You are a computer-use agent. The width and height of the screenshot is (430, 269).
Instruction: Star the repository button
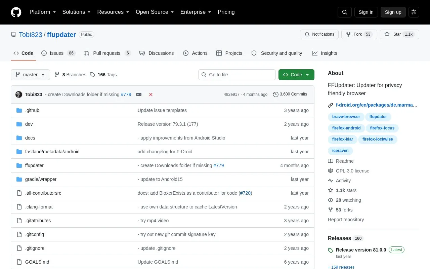pyautogui.click(x=399, y=34)
